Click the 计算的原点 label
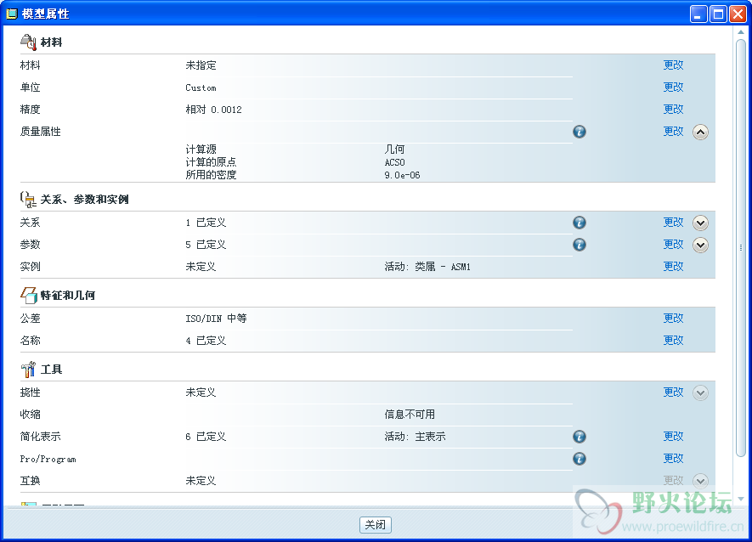This screenshot has width=752, height=542. click(x=211, y=162)
